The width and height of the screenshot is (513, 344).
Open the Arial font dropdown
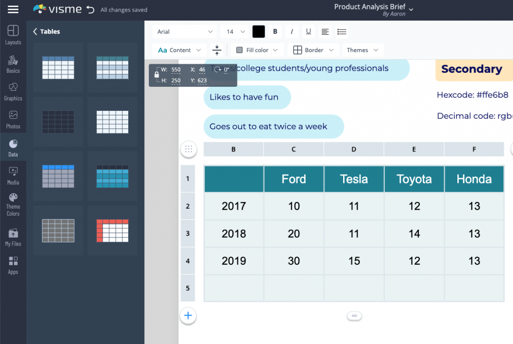point(184,31)
